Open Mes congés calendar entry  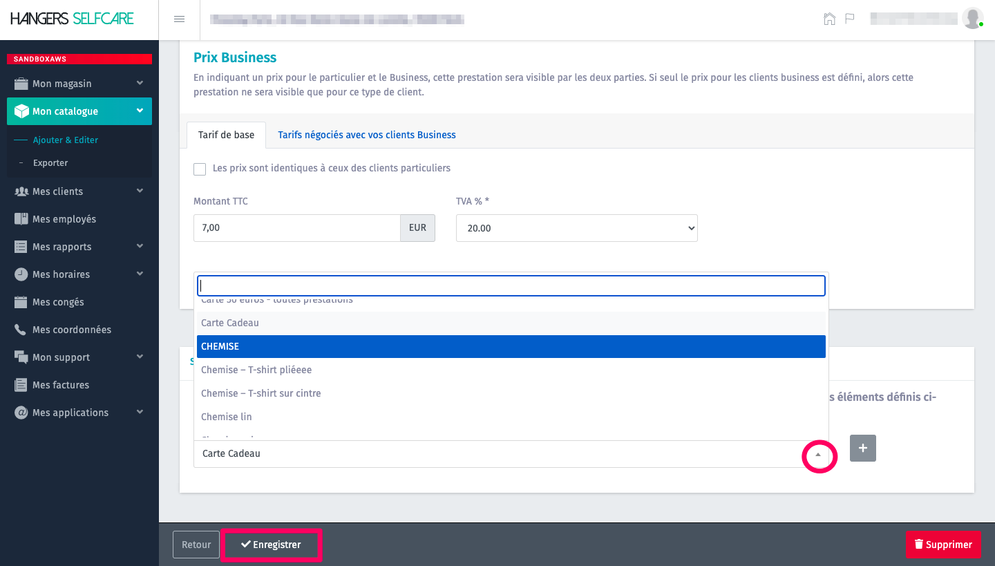(x=58, y=302)
